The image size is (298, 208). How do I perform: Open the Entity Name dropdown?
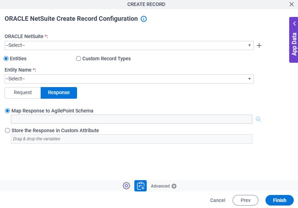(x=129, y=79)
